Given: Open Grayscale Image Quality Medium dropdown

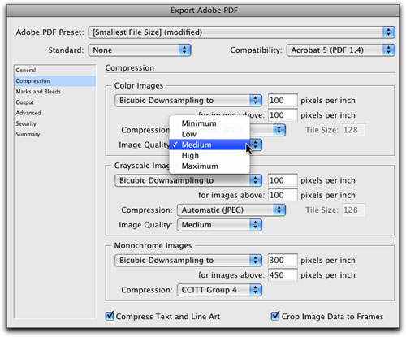Looking at the screenshot, I should (219, 225).
